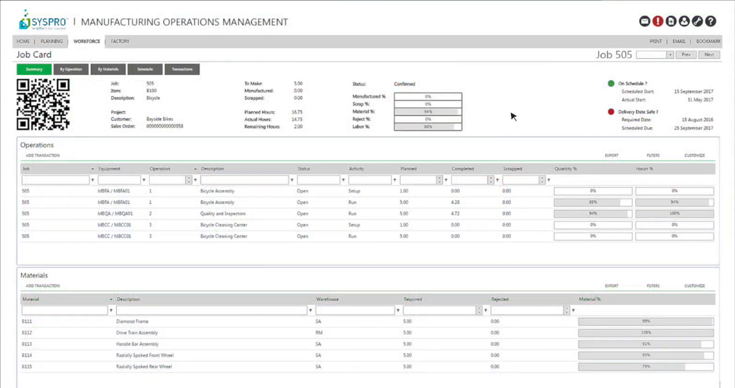Click the Required filter spinner
Image resolution: width=735 pixels, height=388 pixels.
pyautogui.click(x=479, y=311)
